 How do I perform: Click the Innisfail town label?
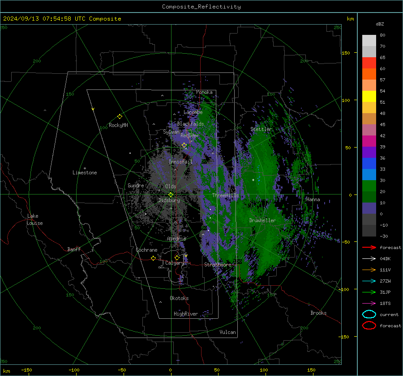(x=180, y=162)
